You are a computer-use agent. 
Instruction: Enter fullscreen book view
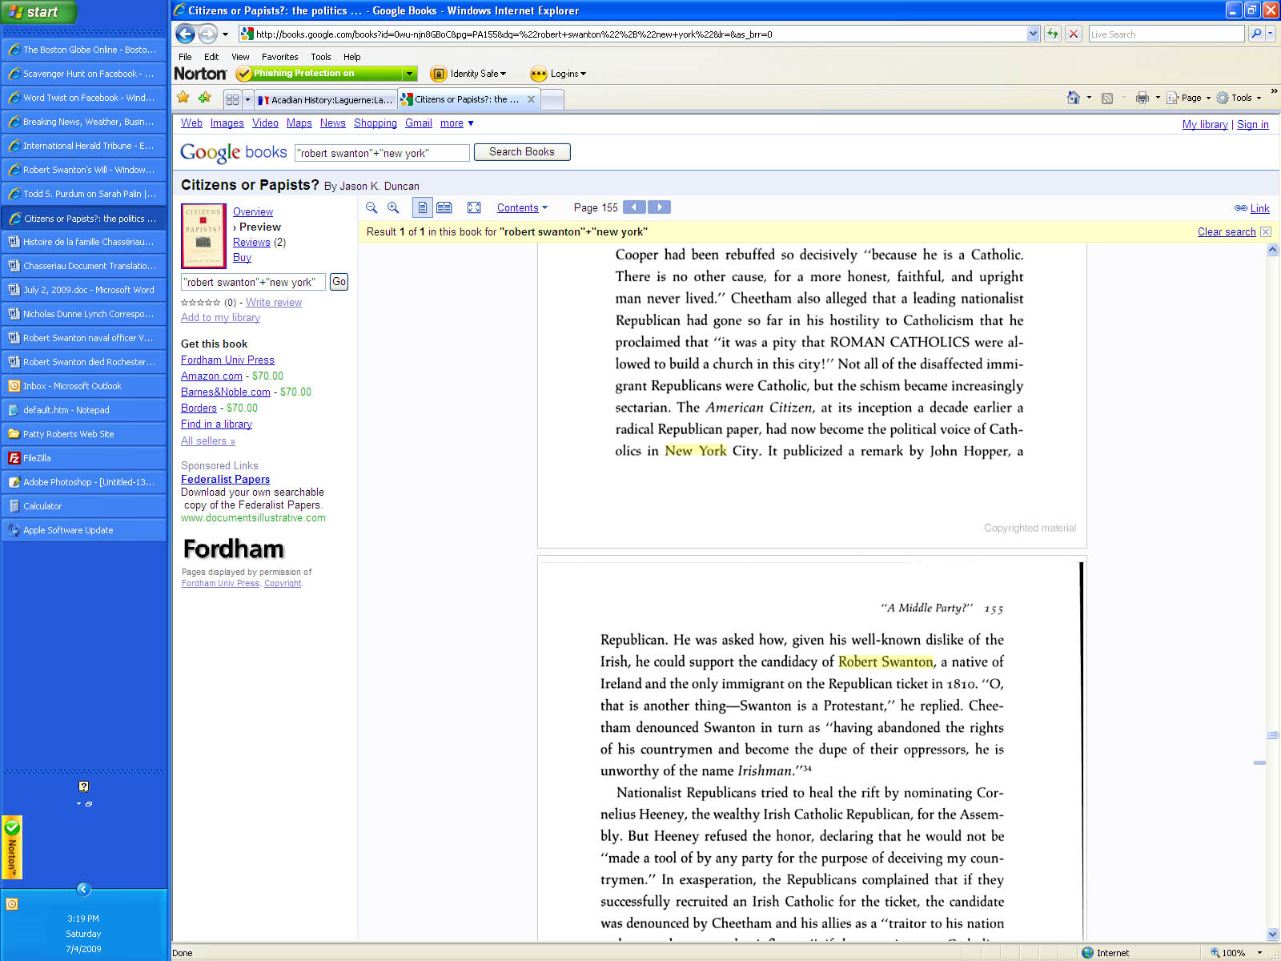click(x=474, y=207)
